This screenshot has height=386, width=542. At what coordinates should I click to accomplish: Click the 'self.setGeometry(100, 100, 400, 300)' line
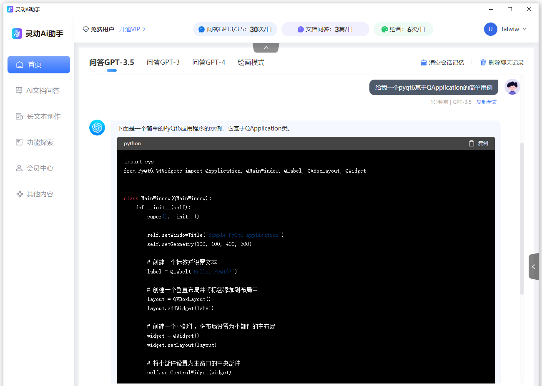click(199, 244)
